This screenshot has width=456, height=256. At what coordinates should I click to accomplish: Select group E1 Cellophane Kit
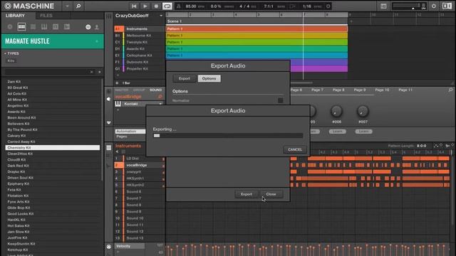click(140, 55)
